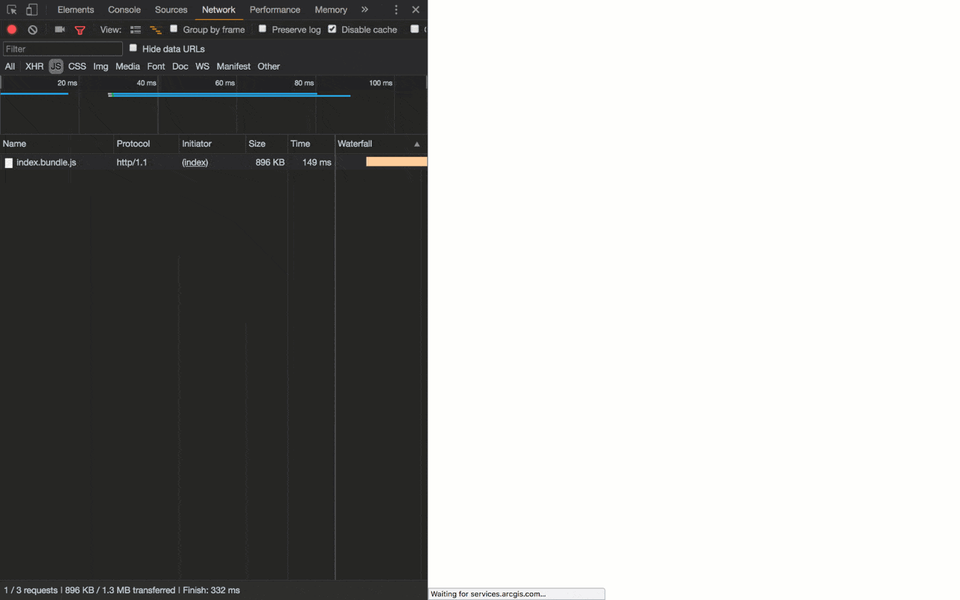Switch to the Console tab
The height and width of the screenshot is (600, 960).
click(124, 10)
